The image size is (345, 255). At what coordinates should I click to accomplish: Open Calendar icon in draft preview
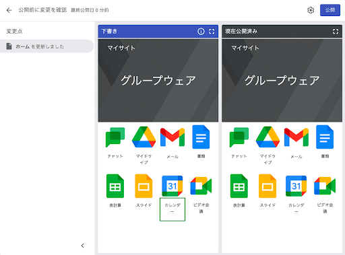tap(172, 186)
